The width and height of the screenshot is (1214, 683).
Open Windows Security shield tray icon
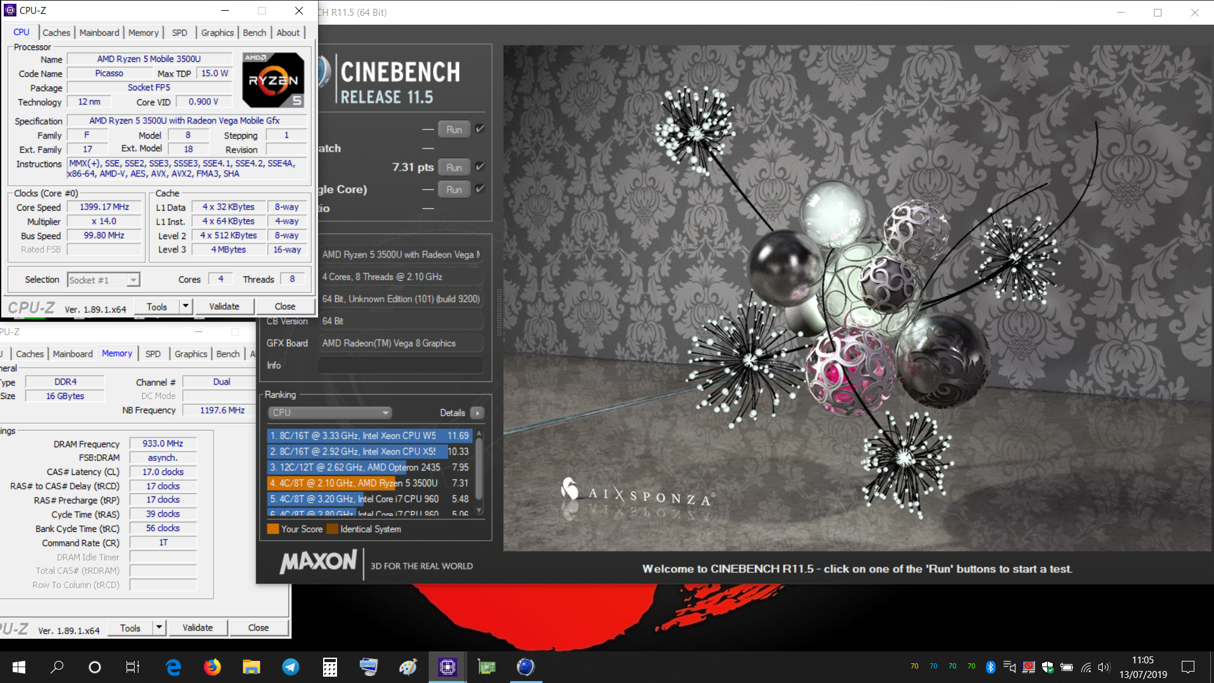coord(1048,667)
